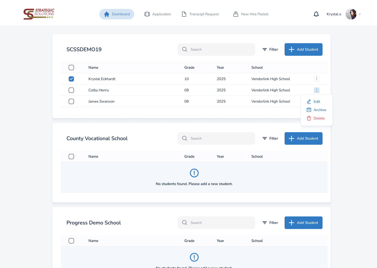The image size is (377, 268).
Task: Search students in SCSSDEMO19
Action: [x=216, y=49]
